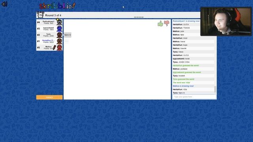Click HentaiKun's brown avatar in rank #1
Screen dimensions: 253x142
coord(59,41)
